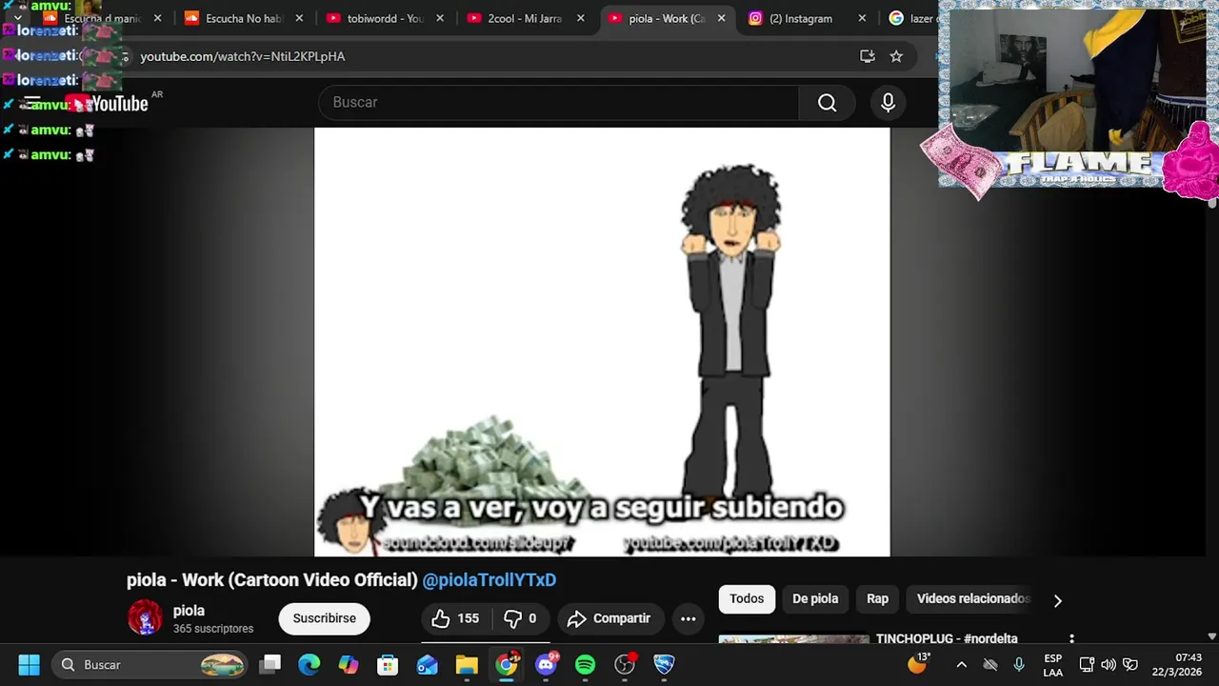Click the install app icon in address bar
This screenshot has width=1219, height=686.
tap(867, 56)
